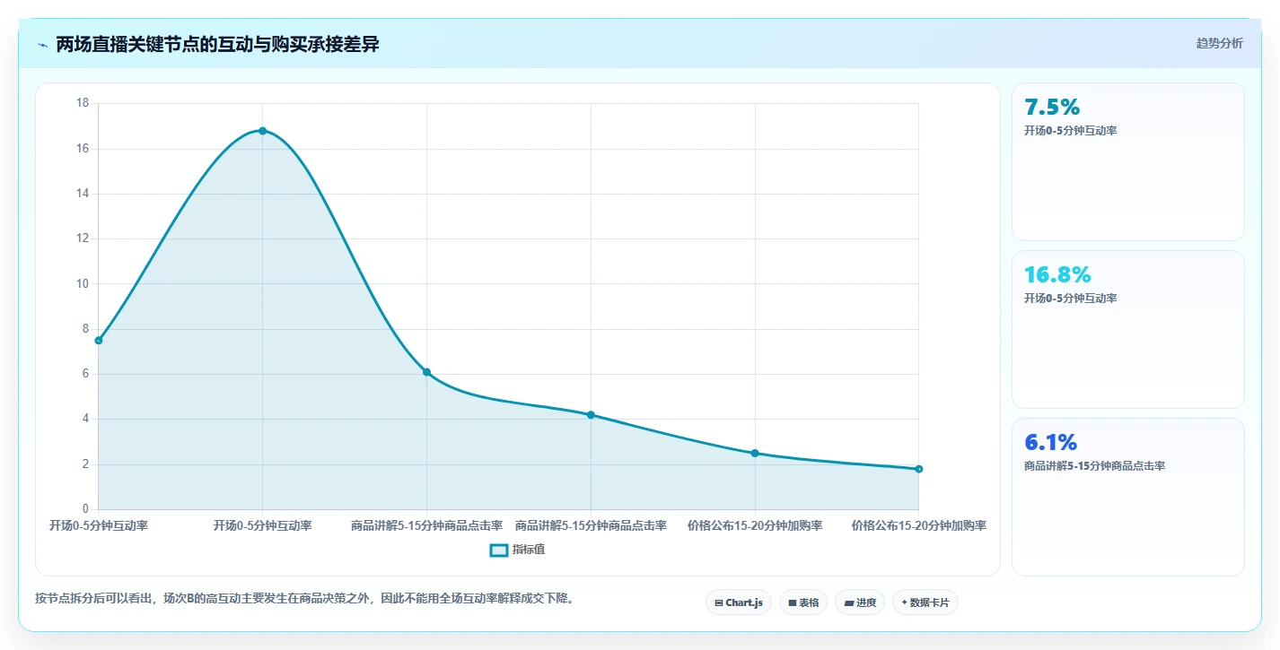
Task: Open the 7.5% metric card
Action: [x=1128, y=161]
